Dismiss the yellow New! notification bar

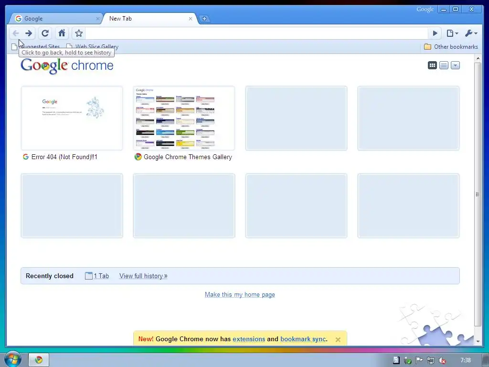(338, 340)
